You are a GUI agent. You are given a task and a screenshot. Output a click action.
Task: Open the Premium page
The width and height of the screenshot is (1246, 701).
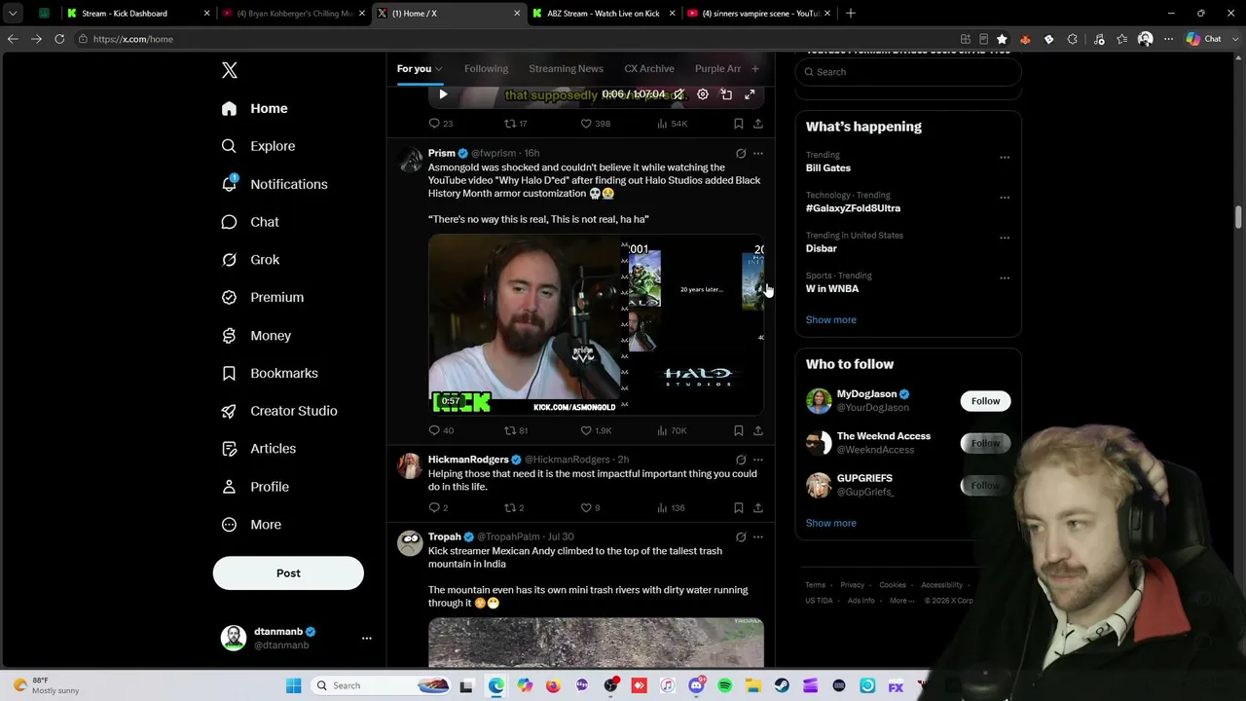click(x=263, y=297)
